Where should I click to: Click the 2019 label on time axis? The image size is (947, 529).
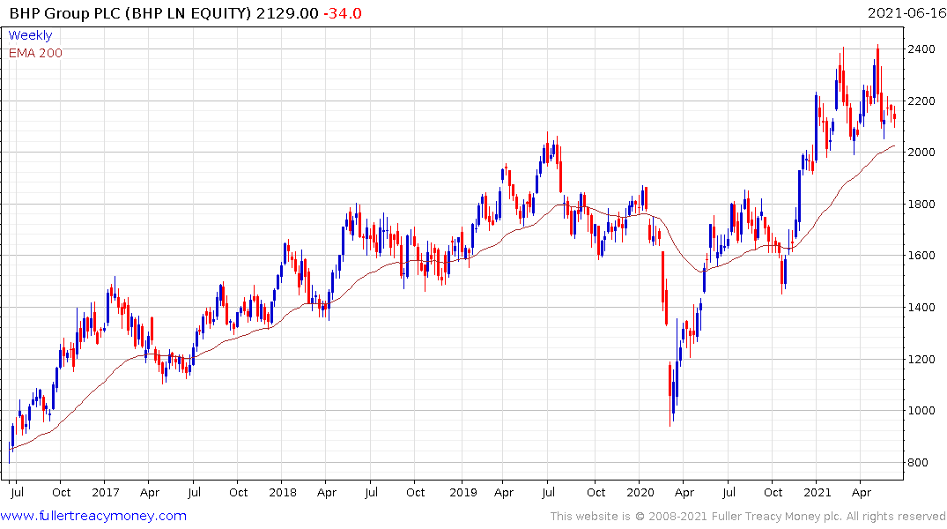pyautogui.click(x=460, y=492)
